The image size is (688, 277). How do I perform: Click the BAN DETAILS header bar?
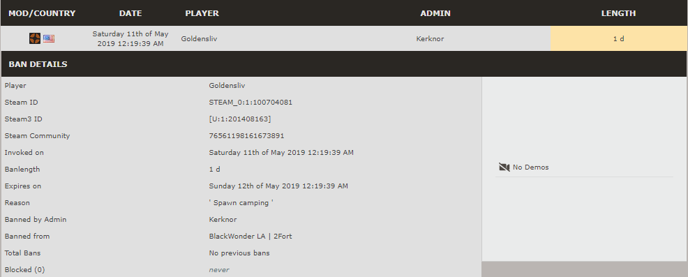(343, 64)
